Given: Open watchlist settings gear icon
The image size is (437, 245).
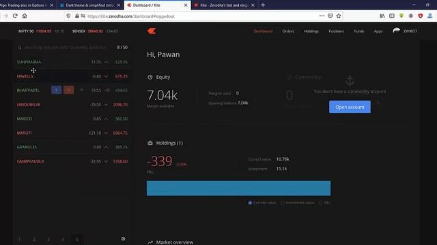Looking at the screenshot, I should [x=123, y=239].
